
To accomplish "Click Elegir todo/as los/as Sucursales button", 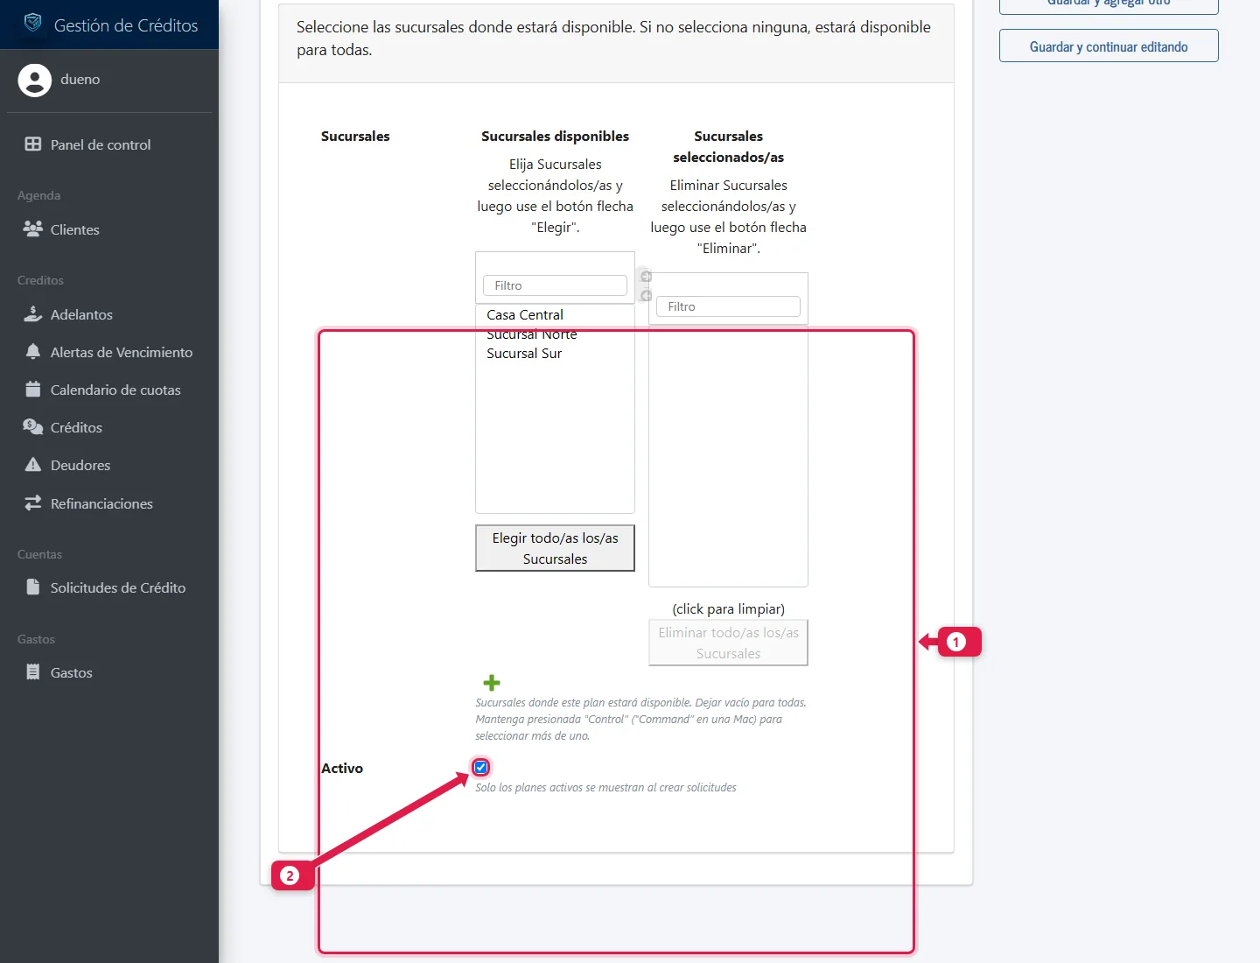I will tap(555, 548).
